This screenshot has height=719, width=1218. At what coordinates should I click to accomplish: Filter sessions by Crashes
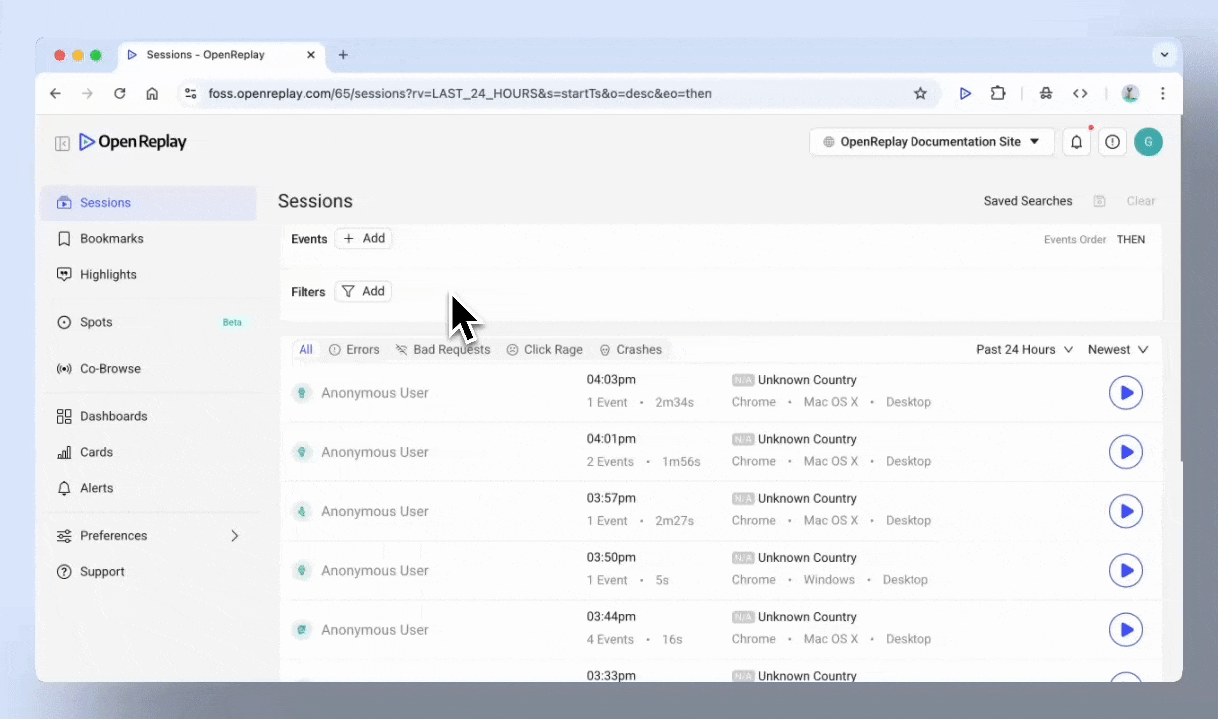point(630,350)
